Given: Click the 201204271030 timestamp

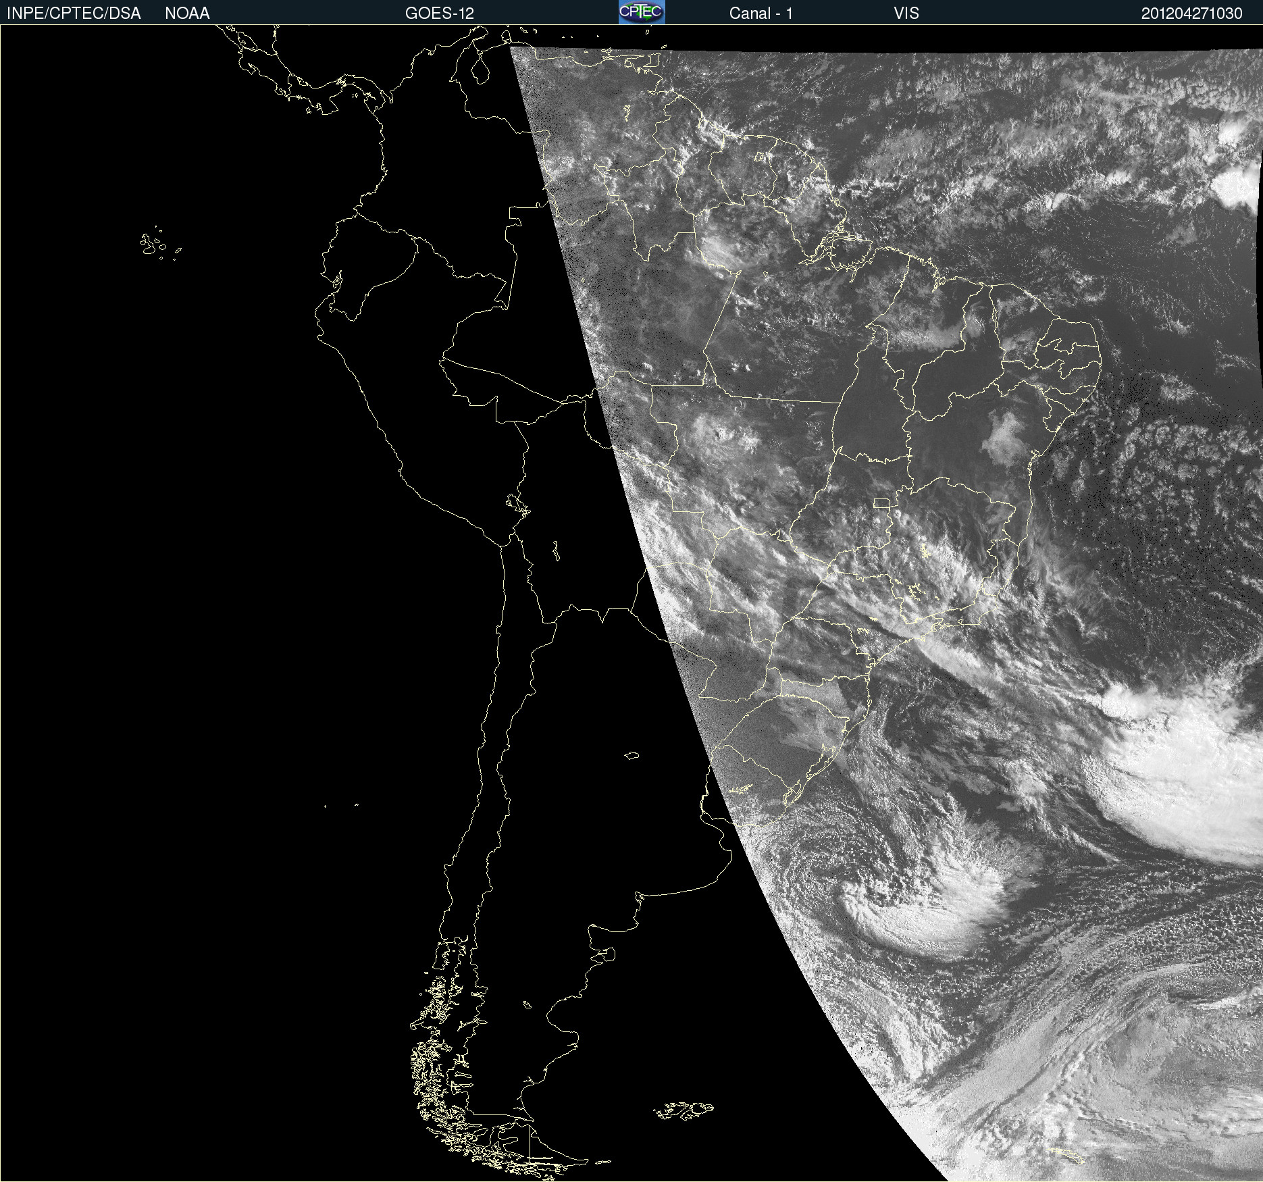Looking at the screenshot, I should click(x=1191, y=14).
